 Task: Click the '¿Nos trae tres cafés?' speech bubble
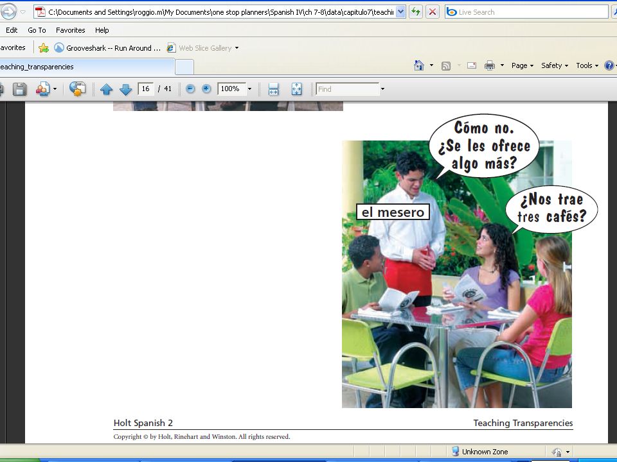tap(551, 208)
